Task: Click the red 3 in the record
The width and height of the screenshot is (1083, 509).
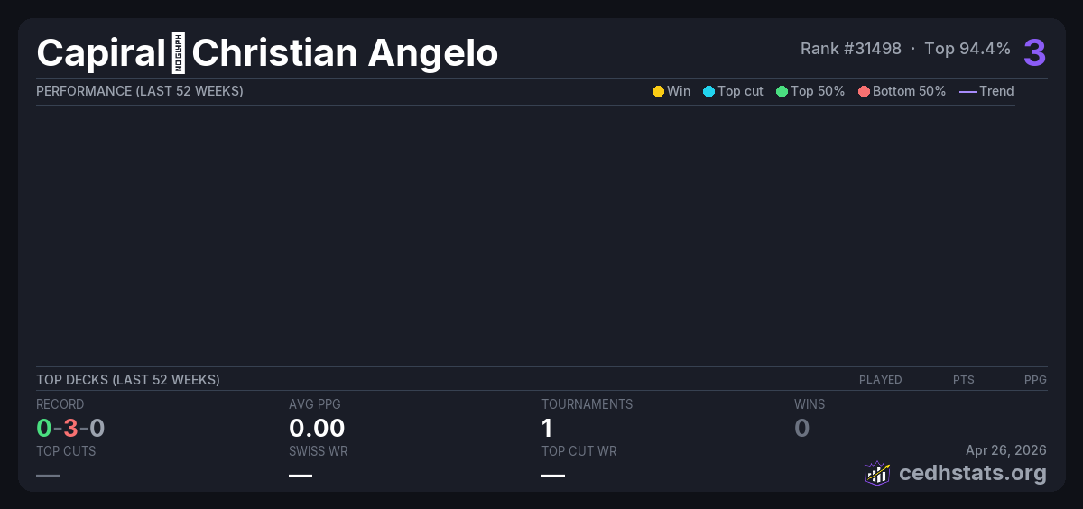Action: (70, 428)
